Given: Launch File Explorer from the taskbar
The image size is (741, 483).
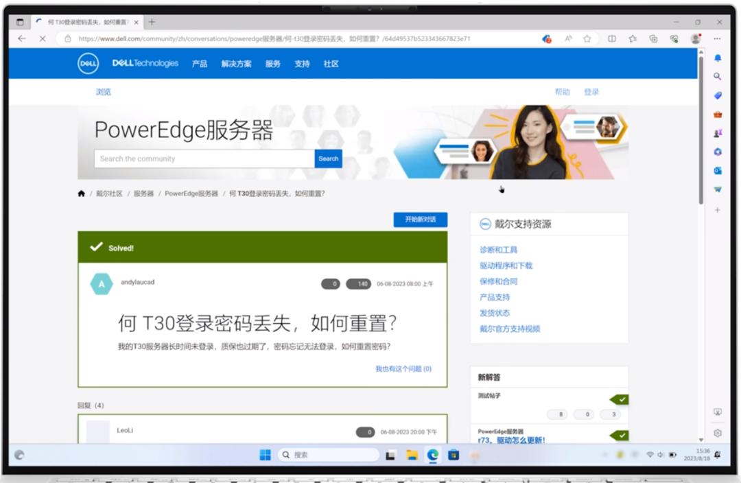Looking at the screenshot, I should click(x=412, y=454).
